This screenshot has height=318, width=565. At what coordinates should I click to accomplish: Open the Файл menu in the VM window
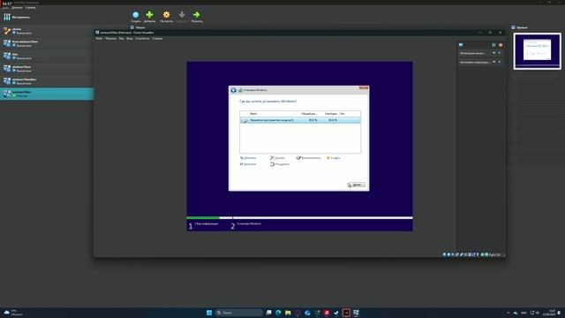pos(99,38)
